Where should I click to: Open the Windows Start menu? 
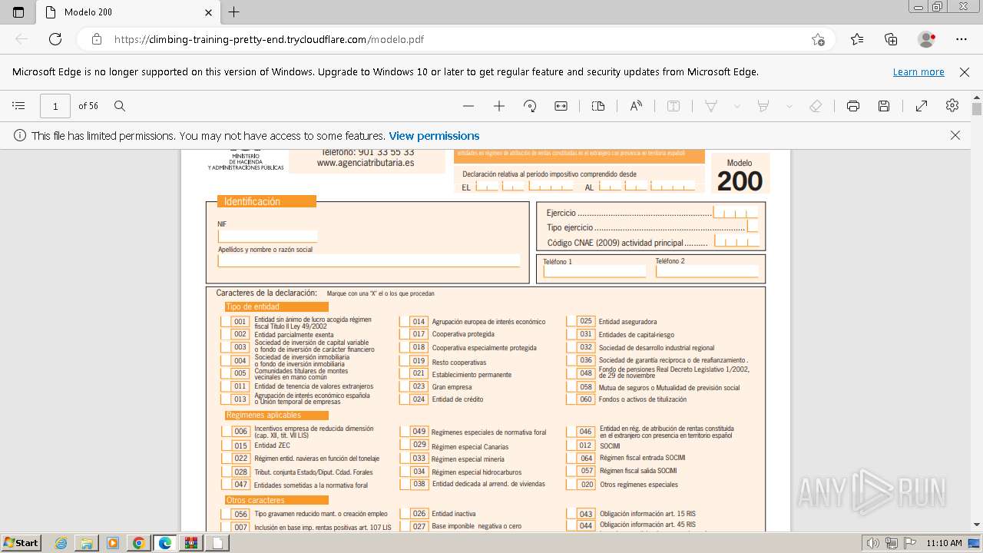pyautogui.click(x=21, y=542)
